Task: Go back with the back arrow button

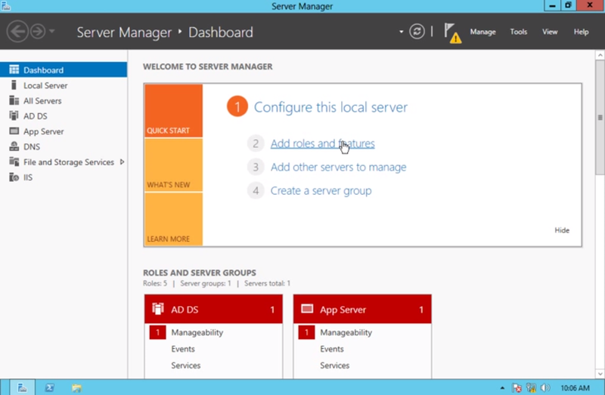Action: tap(17, 32)
